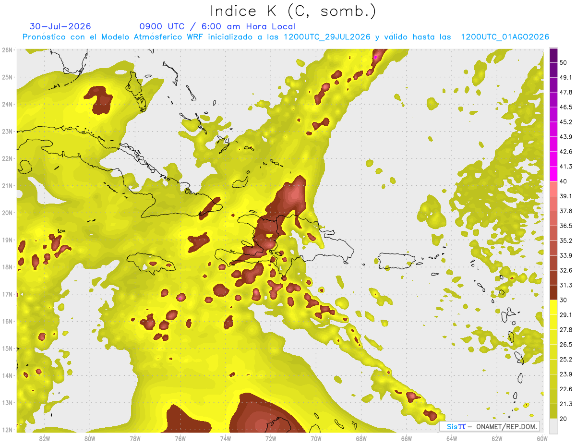Click the 74W longitude label

click(226, 439)
